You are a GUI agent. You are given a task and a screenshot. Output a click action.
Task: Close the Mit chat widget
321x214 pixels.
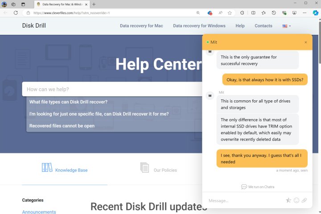pos(305,42)
